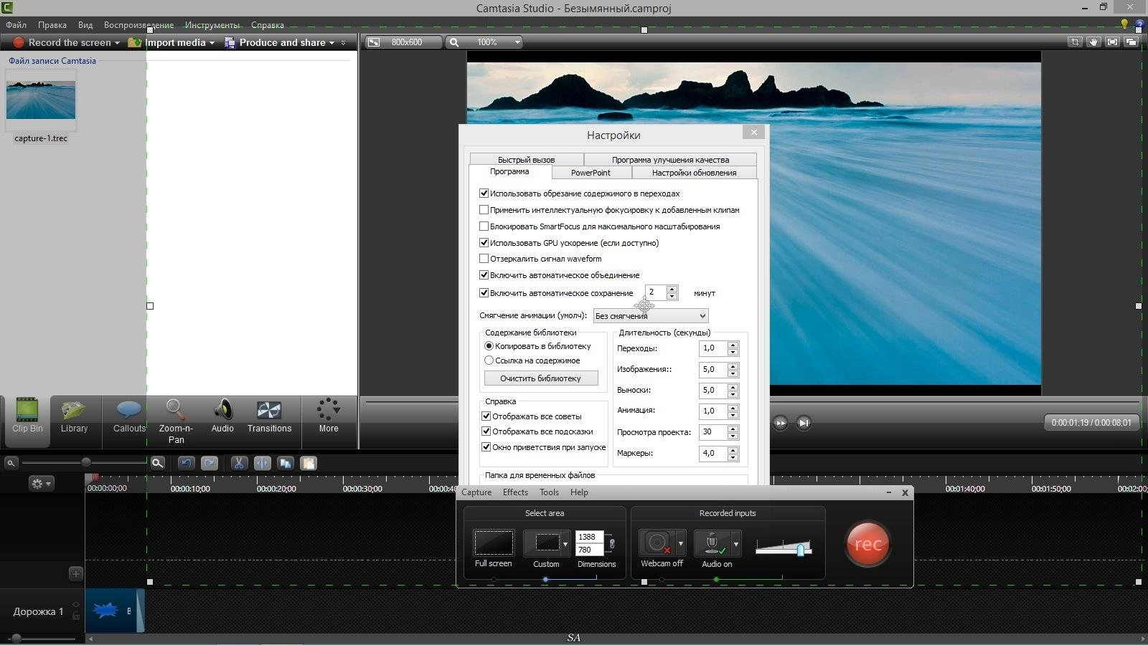Start recording with the rec button
The width and height of the screenshot is (1148, 645).
click(867, 544)
